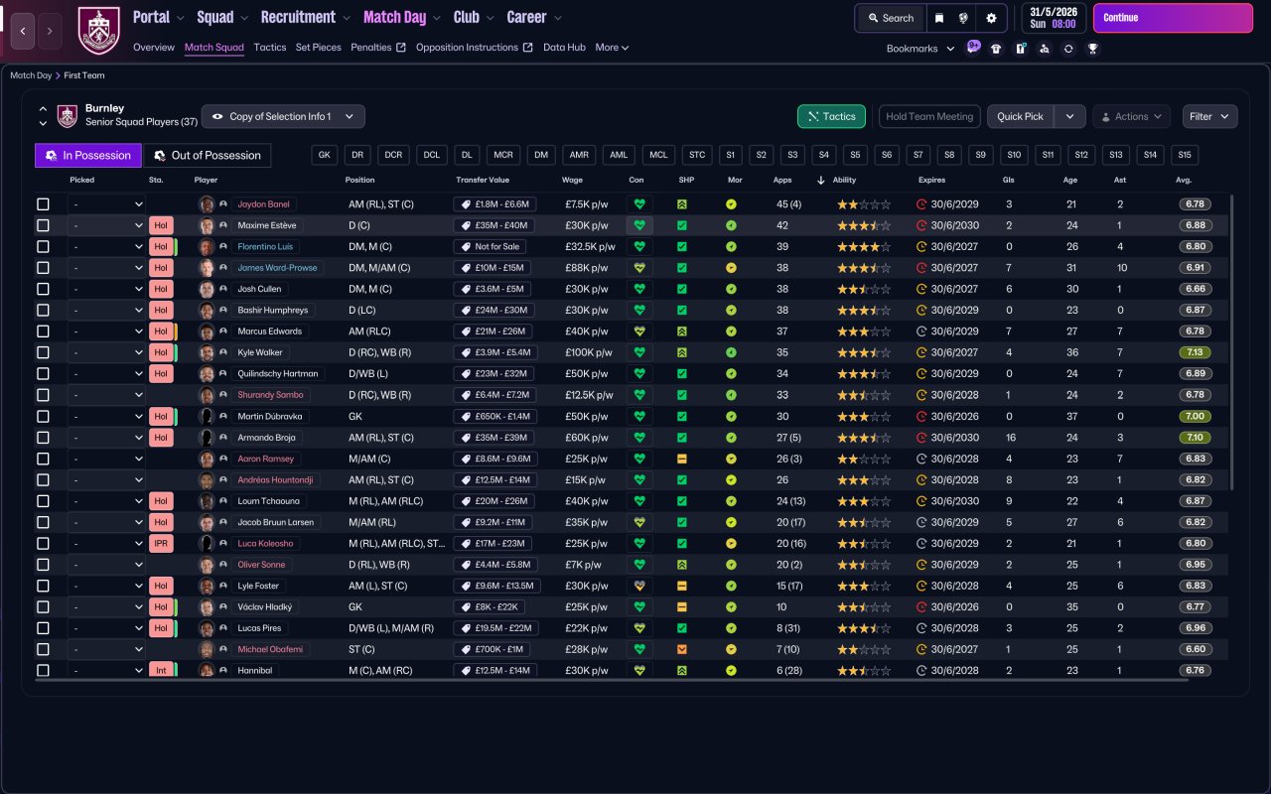Switch to the Tactics tab
1271x794 pixels.
click(270, 48)
